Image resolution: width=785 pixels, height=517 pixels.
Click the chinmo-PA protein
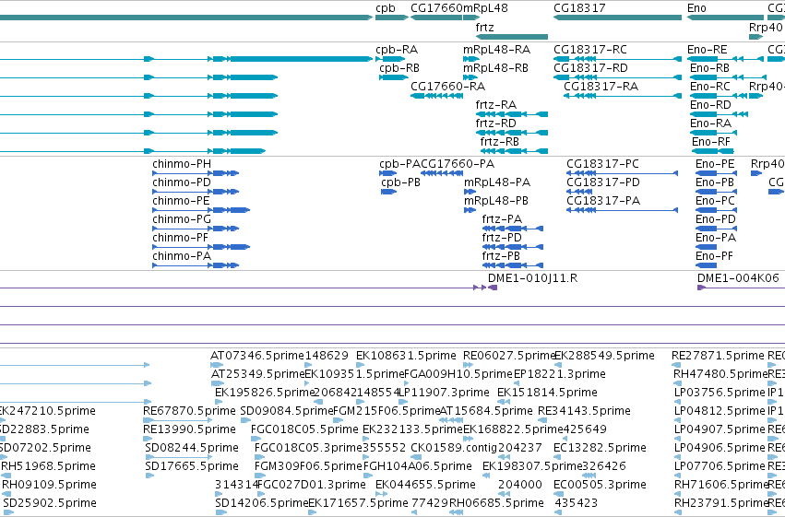(196, 265)
